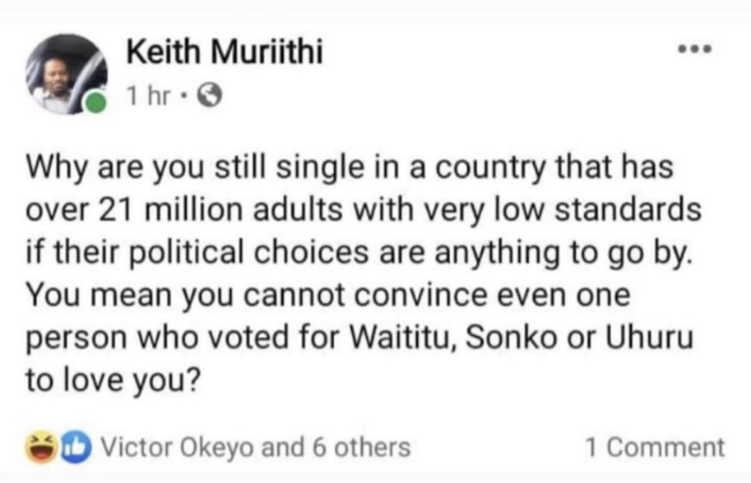
Task: Open the "1 Comment" link
Action: (x=655, y=447)
